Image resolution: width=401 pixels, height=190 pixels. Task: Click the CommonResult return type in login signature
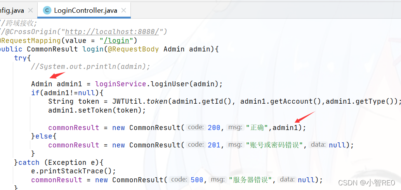52,49
